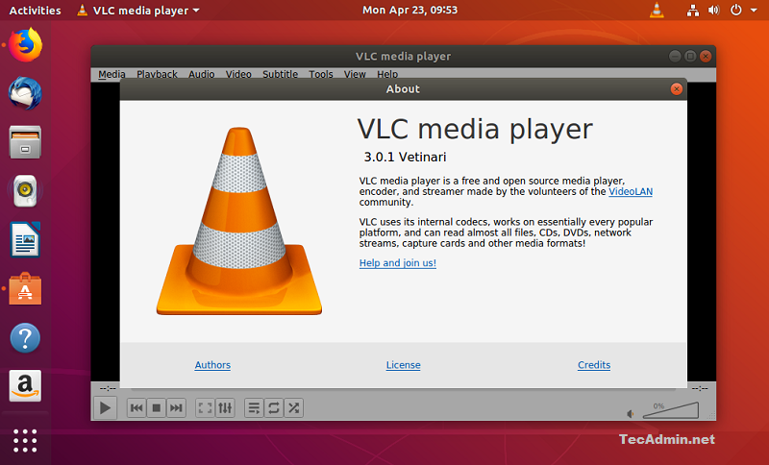Close the VLC main window
This screenshot has width=769, height=465.
coord(706,57)
